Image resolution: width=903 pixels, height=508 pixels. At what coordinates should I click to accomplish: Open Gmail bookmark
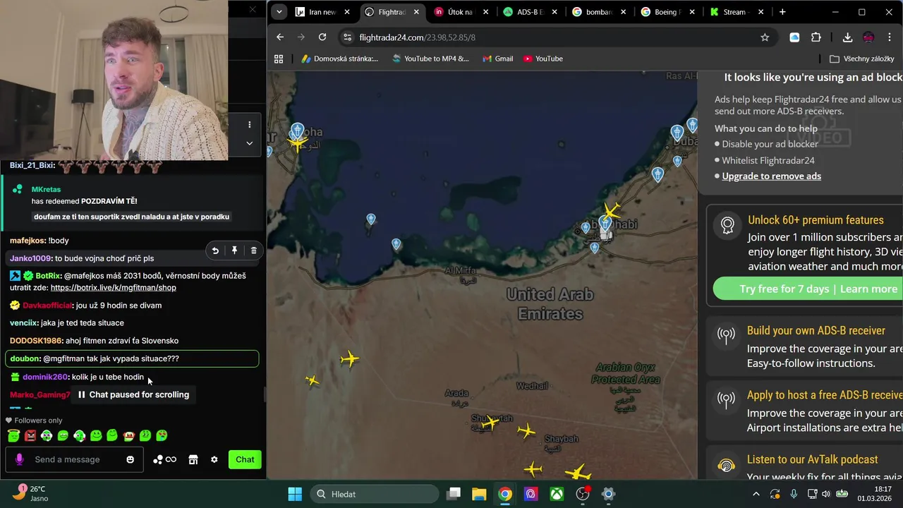click(497, 59)
